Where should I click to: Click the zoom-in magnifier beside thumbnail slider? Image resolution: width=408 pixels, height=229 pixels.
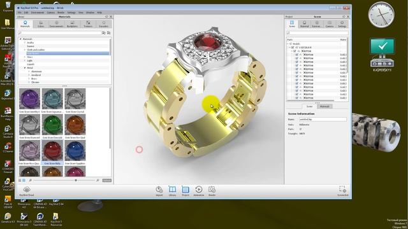click(x=98, y=180)
